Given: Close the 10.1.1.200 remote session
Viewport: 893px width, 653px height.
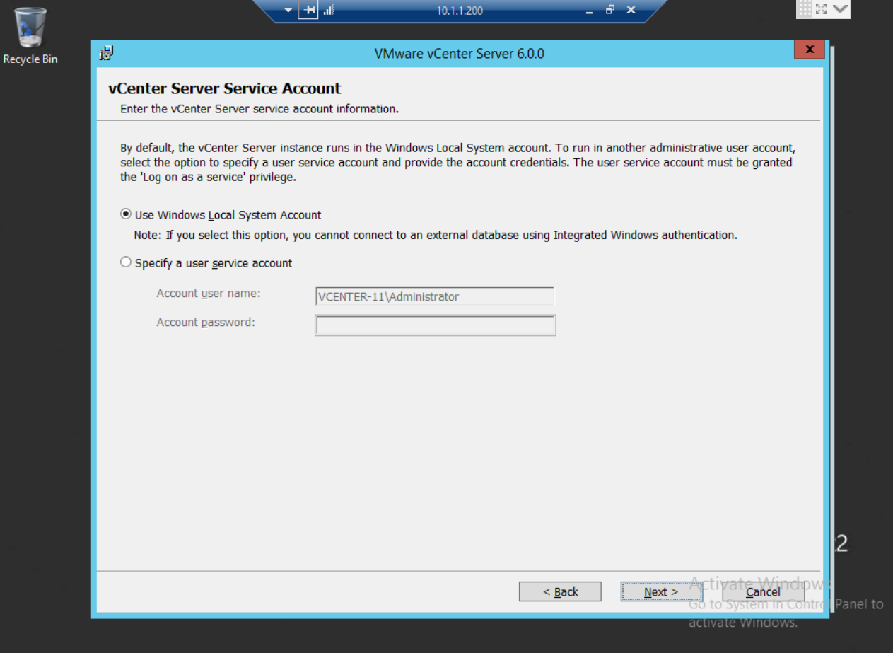Looking at the screenshot, I should tap(631, 11).
